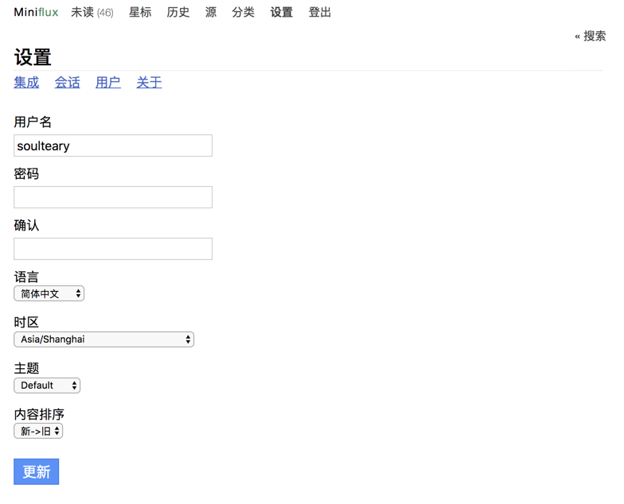Image resolution: width=624 pixels, height=504 pixels.
Task: Open the 用户 users sub-tab
Action: click(x=108, y=83)
